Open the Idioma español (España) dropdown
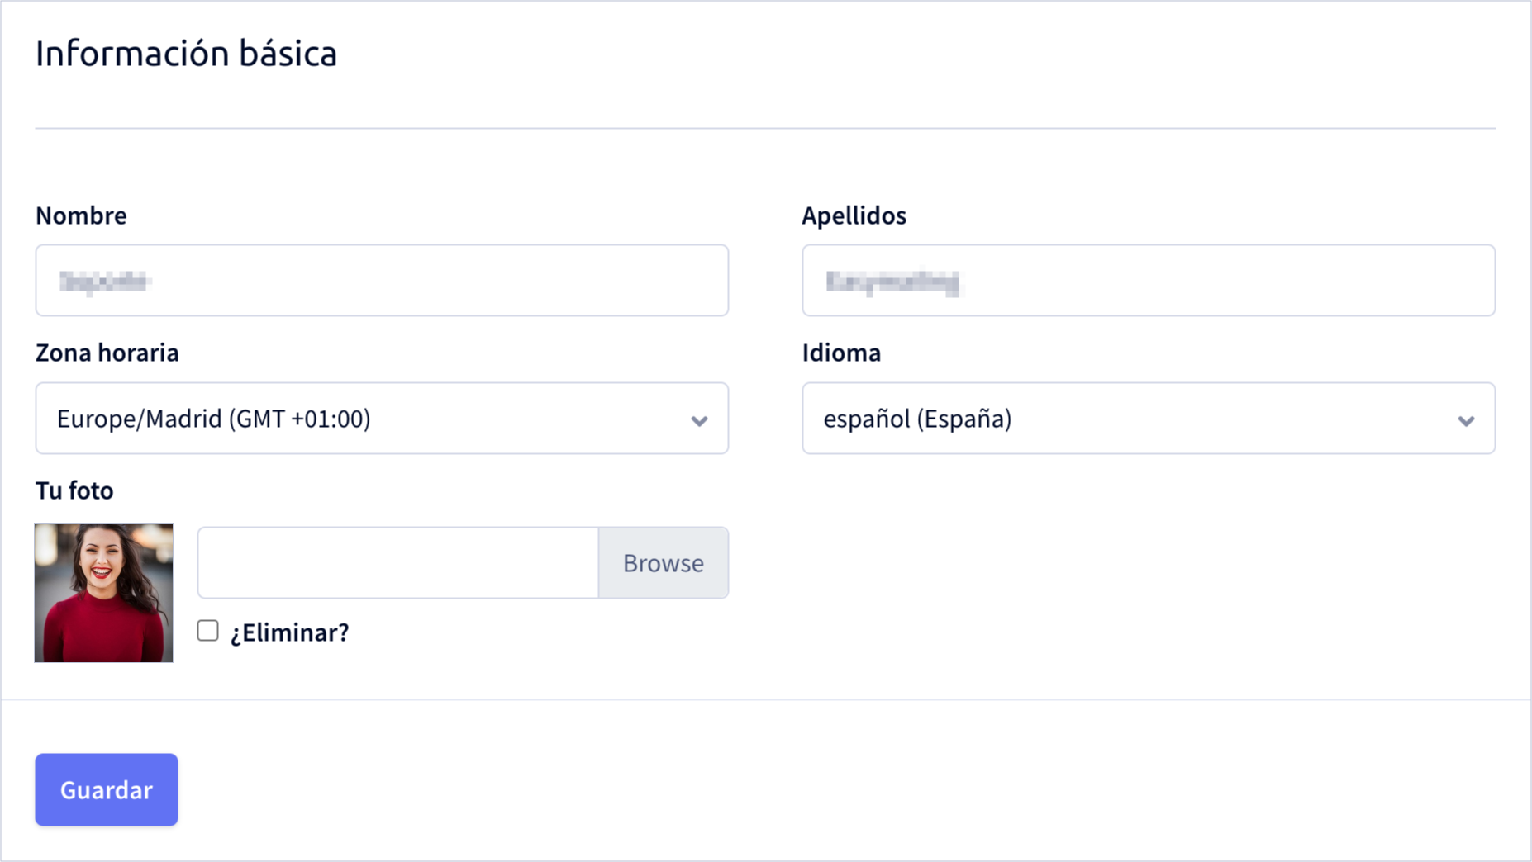Image resolution: width=1532 pixels, height=862 pixels. [1149, 418]
